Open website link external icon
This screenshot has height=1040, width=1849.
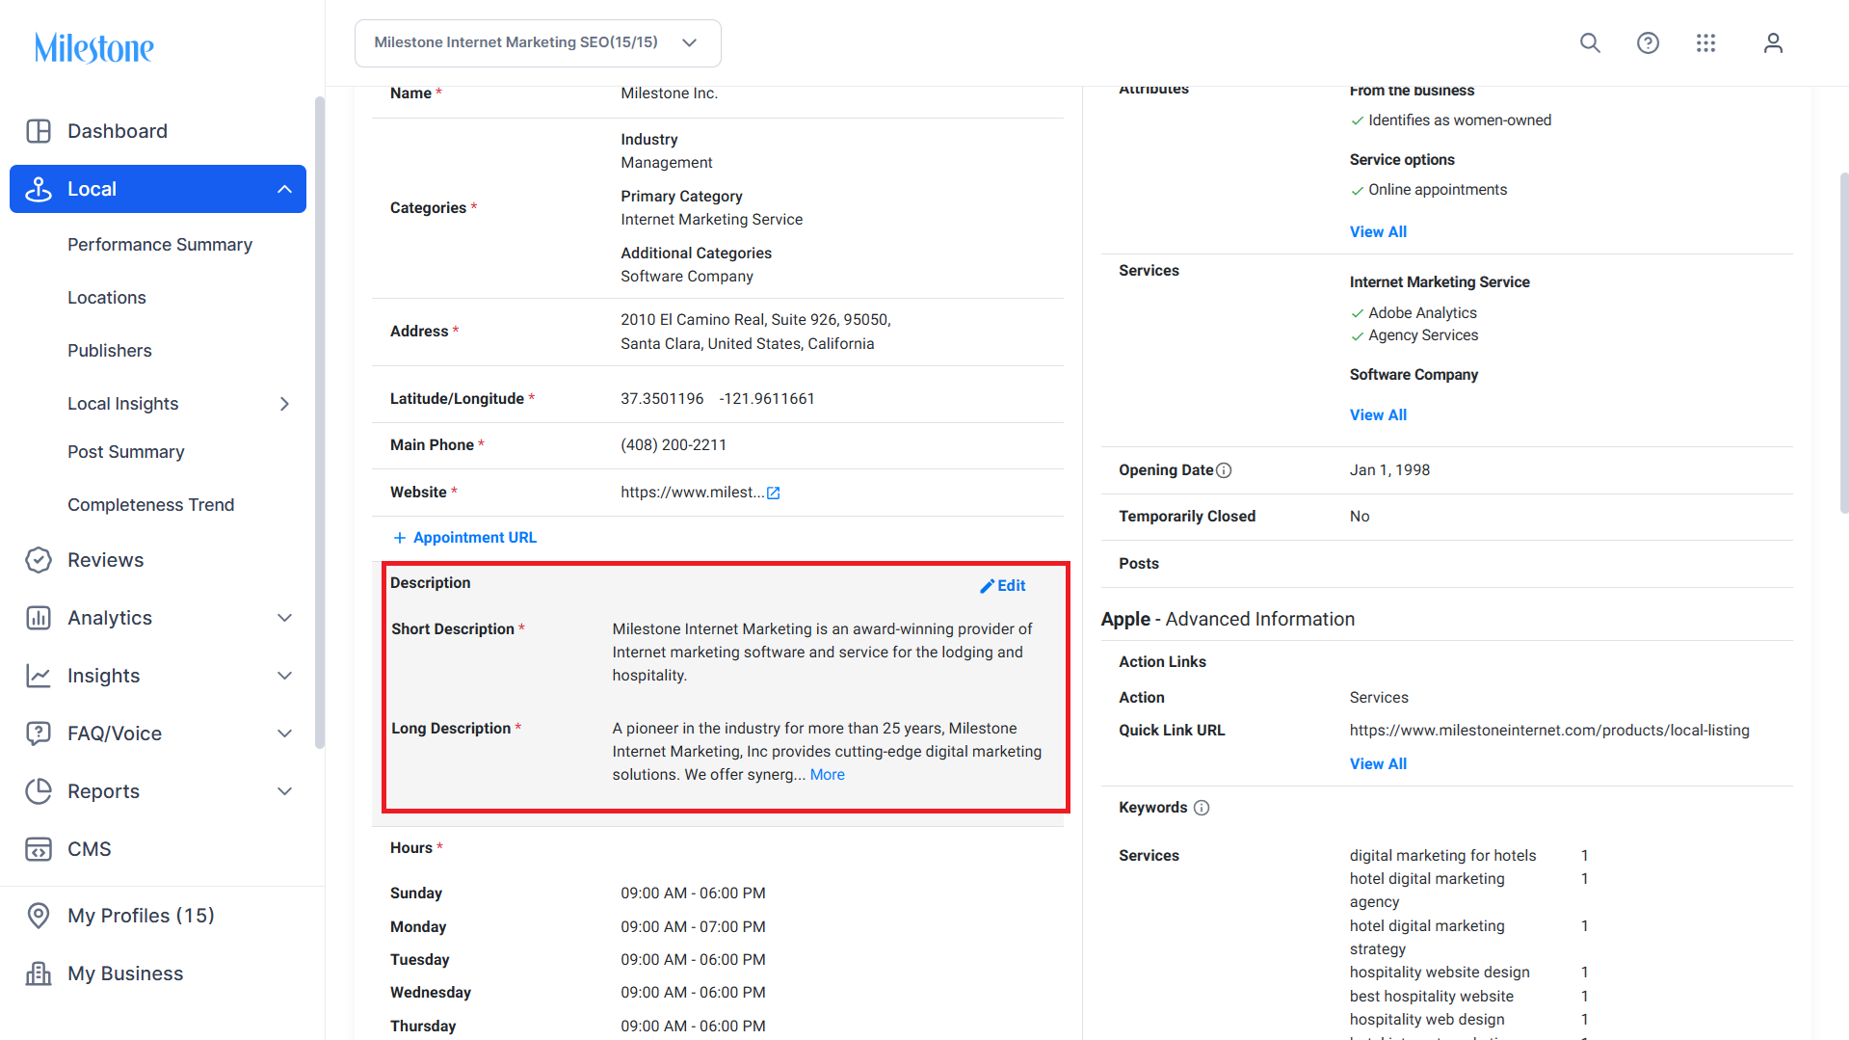(x=773, y=493)
